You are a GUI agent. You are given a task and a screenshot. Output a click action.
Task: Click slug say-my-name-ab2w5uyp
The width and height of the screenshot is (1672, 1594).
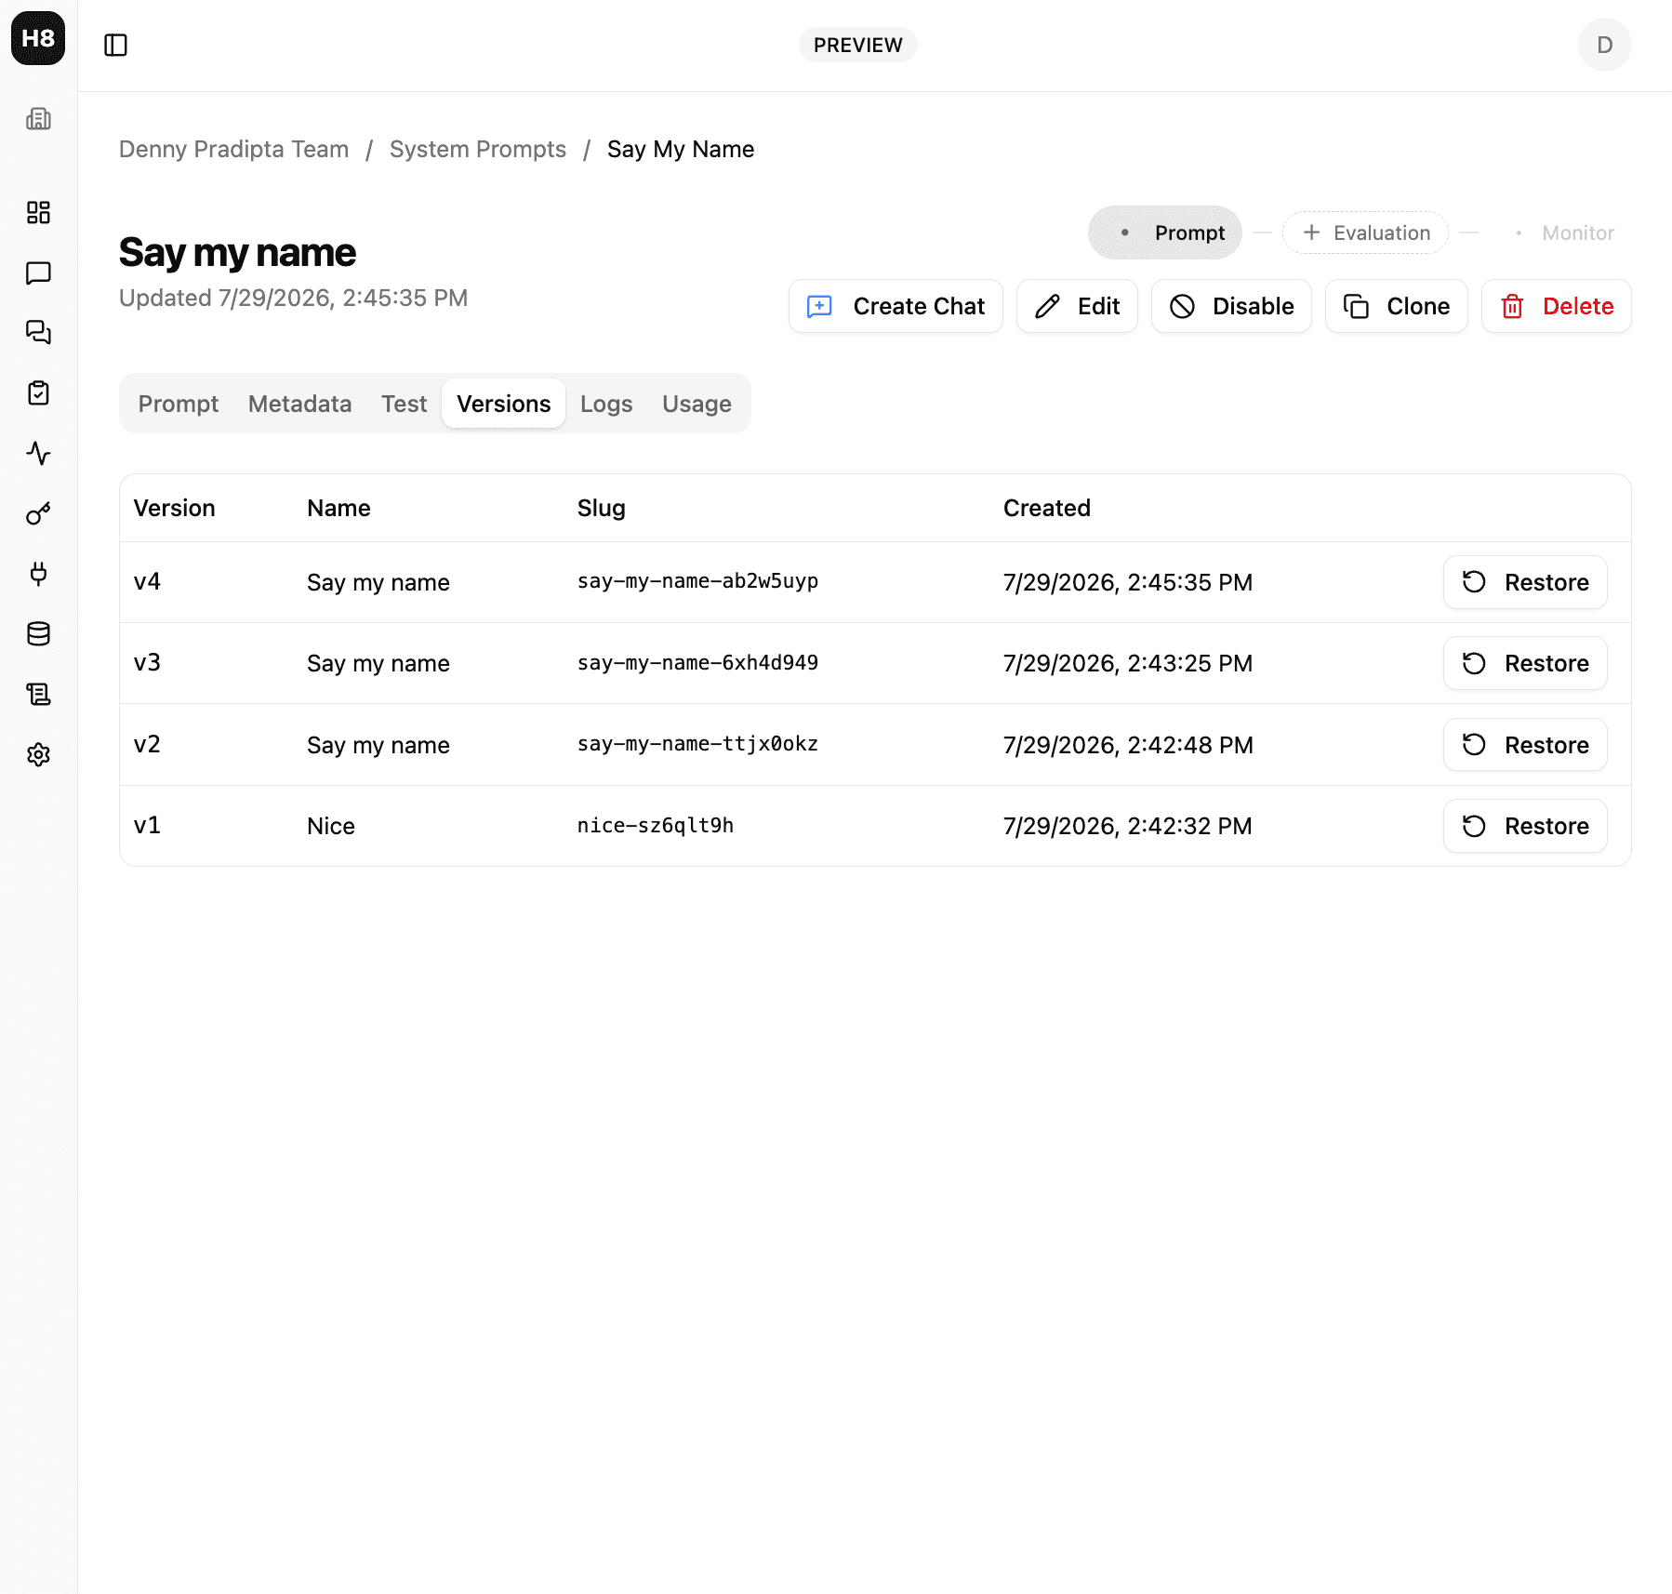(x=697, y=581)
